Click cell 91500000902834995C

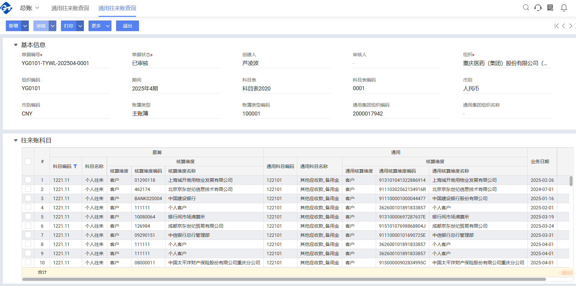click(x=402, y=263)
